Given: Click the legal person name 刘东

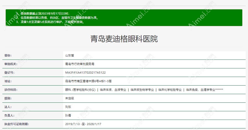Looking at the screenshot, I should [68, 107].
